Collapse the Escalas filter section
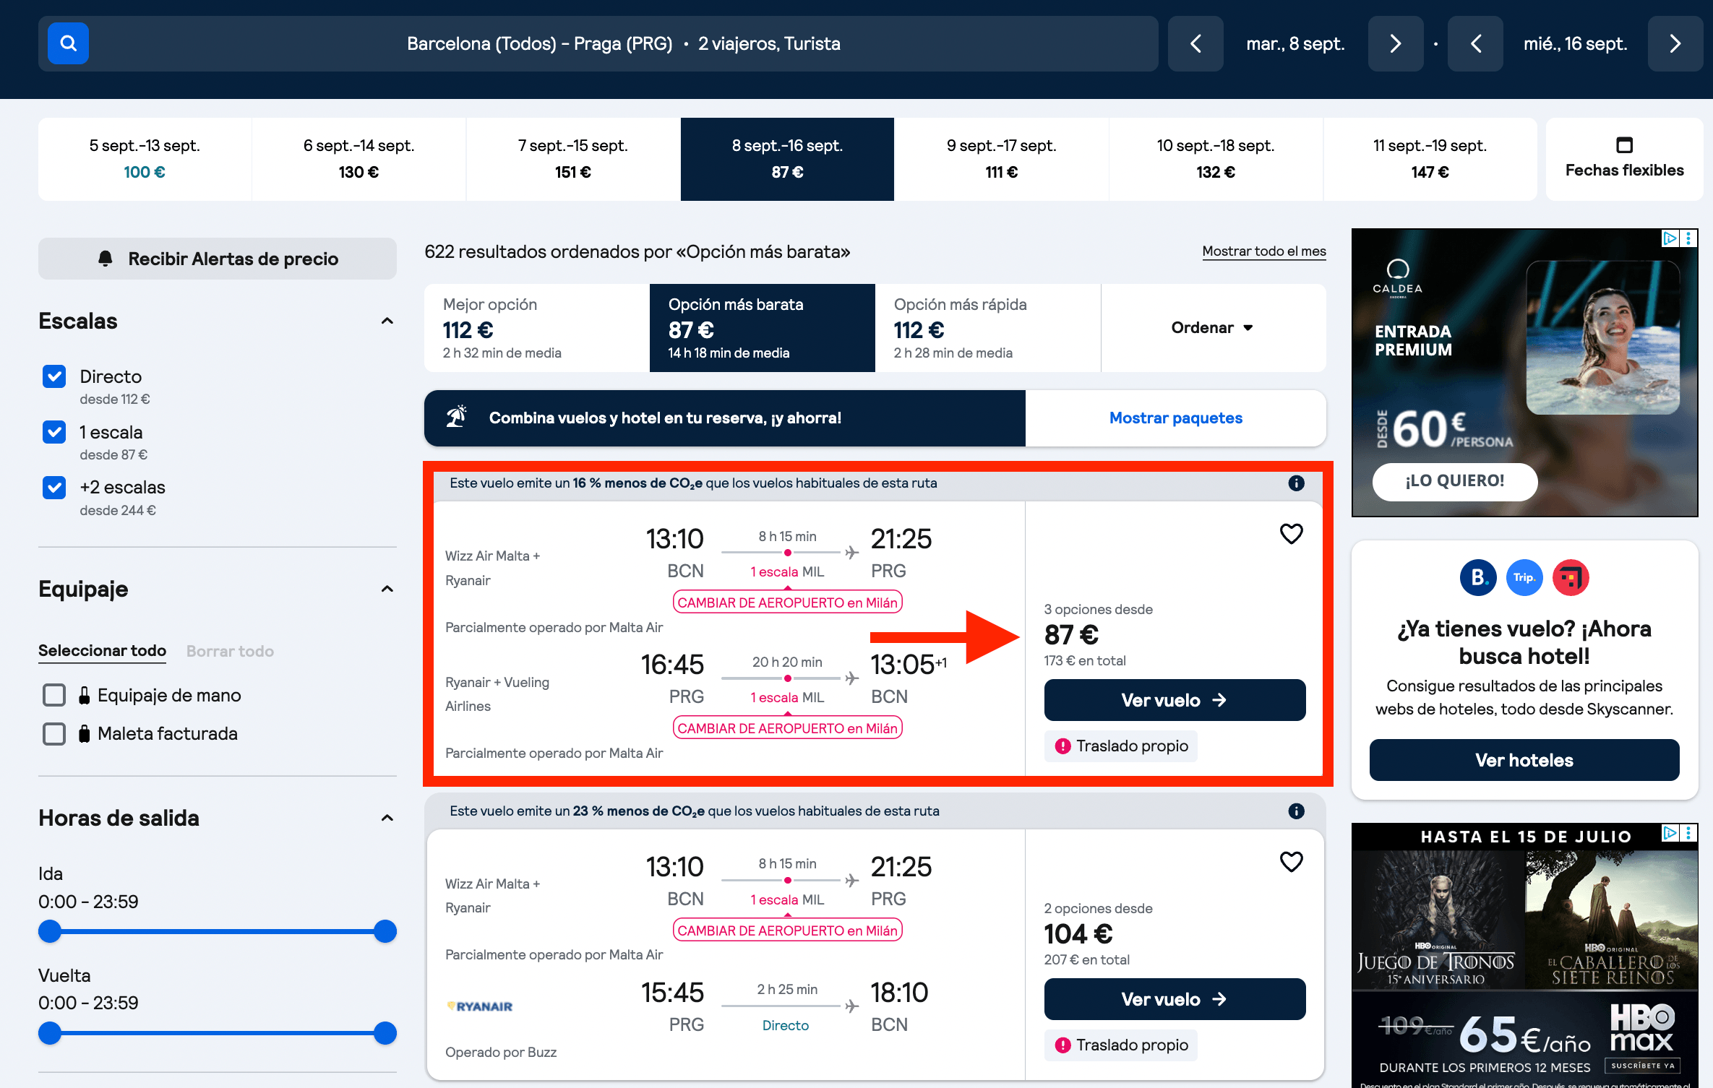 tap(387, 321)
